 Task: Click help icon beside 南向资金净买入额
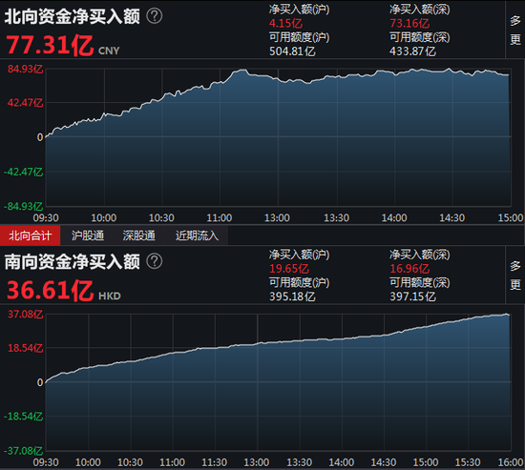(155, 261)
